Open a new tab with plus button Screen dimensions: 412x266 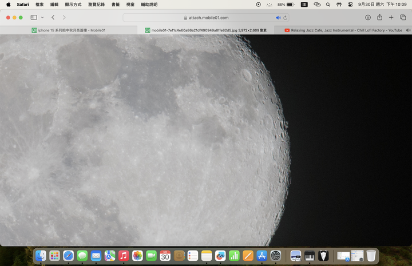pos(391,17)
